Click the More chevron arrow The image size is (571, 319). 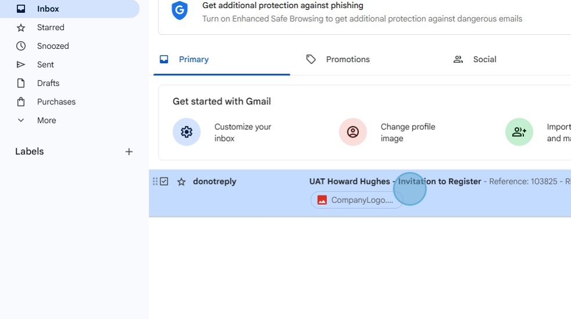(x=21, y=120)
